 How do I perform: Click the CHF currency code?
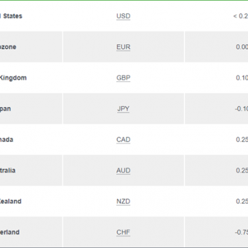(x=123, y=232)
